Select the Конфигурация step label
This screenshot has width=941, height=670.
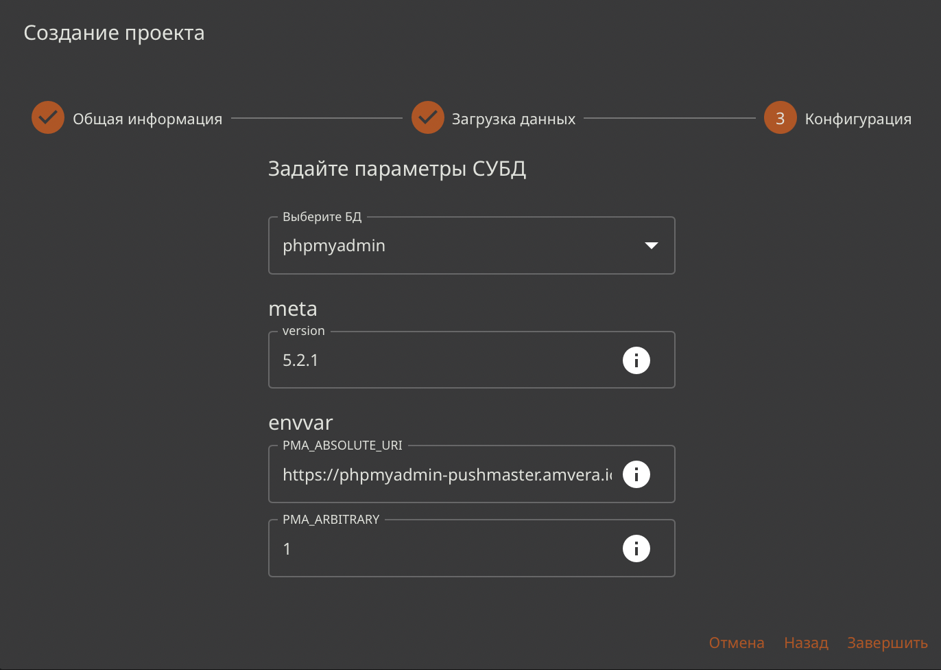point(858,119)
